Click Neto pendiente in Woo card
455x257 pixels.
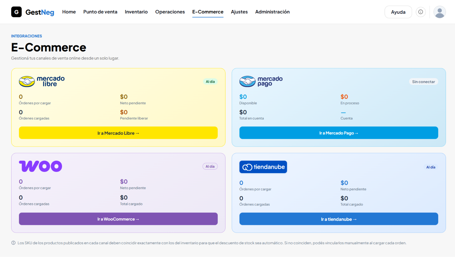point(133,188)
